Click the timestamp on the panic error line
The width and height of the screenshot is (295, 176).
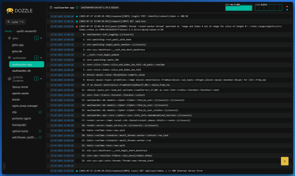tap(62, 26)
